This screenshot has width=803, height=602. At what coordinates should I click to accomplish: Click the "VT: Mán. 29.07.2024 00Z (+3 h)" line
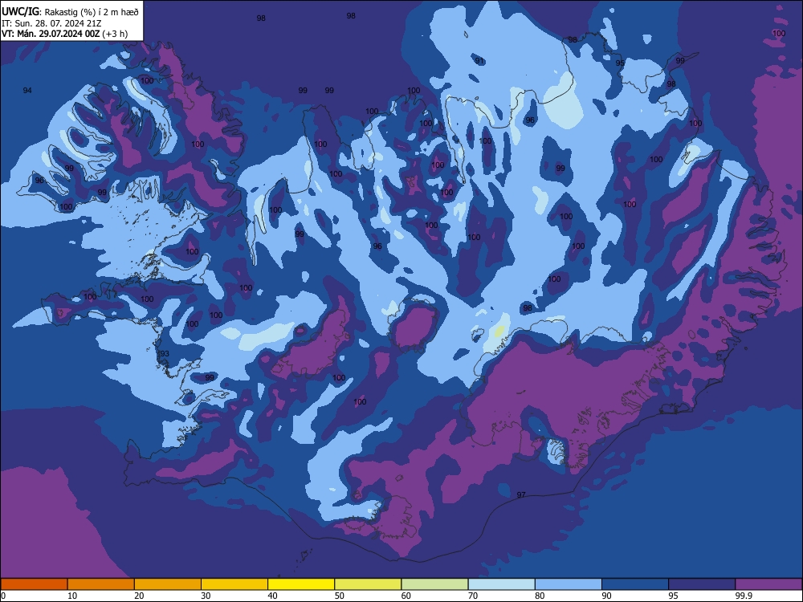[x=64, y=34]
